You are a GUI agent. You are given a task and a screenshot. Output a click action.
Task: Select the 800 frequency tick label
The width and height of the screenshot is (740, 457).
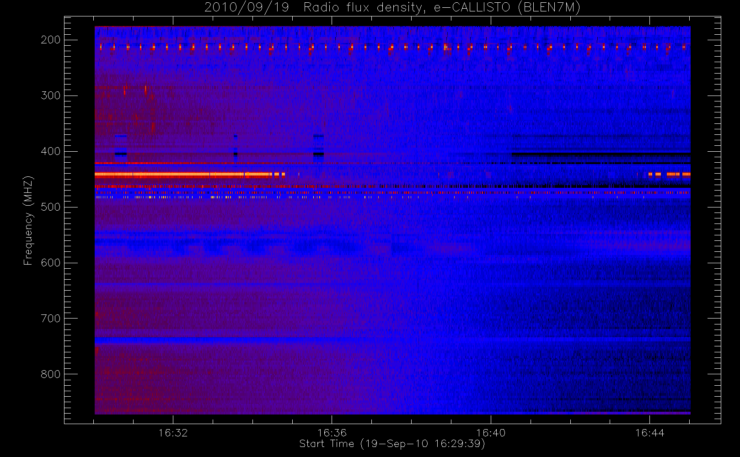pyautogui.click(x=51, y=374)
